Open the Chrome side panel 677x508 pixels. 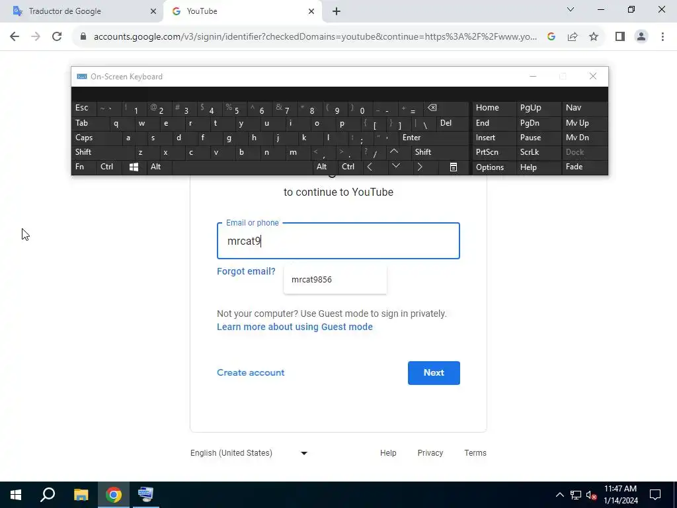pyautogui.click(x=620, y=36)
